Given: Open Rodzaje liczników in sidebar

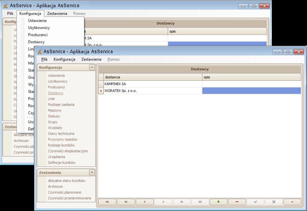Looking at the screenshot, I should tap(61, 145).
